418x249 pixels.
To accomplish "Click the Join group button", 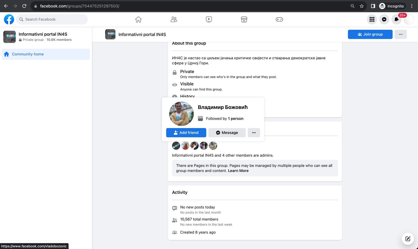I will [x=370, y=34].
